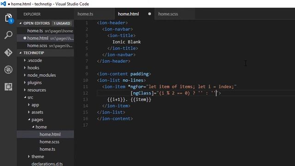Open the Source Control icon
The width and height of the screenshot is (295, 166).
8,52
